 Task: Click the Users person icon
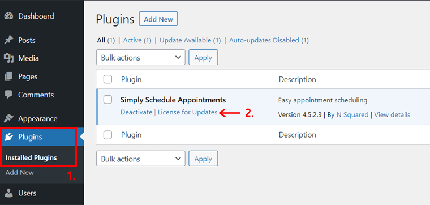pyautogui.click(x=9, y=193)
